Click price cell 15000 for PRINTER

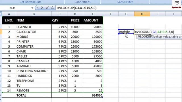click(x=75, y=42)
